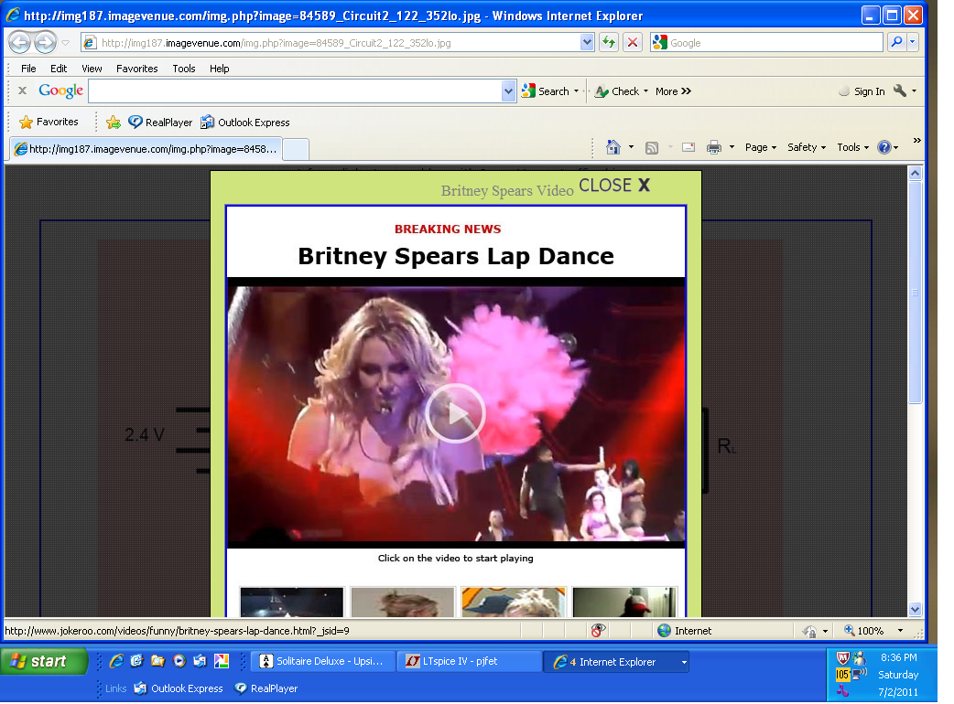The image size is (954, 704).
Task: Click the blue Help question mark icon
Action: pos(884,147)
